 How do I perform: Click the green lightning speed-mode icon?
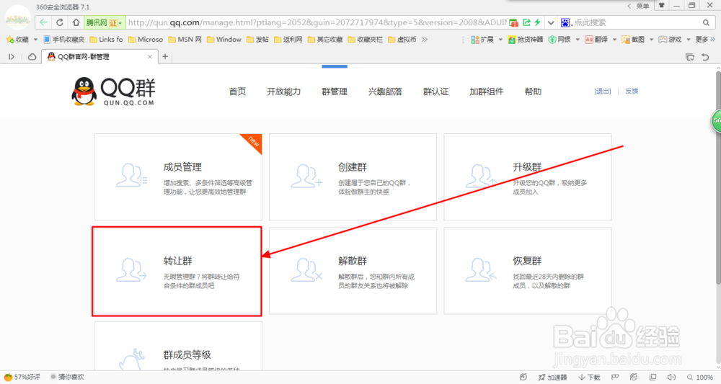tap(537, 22)
